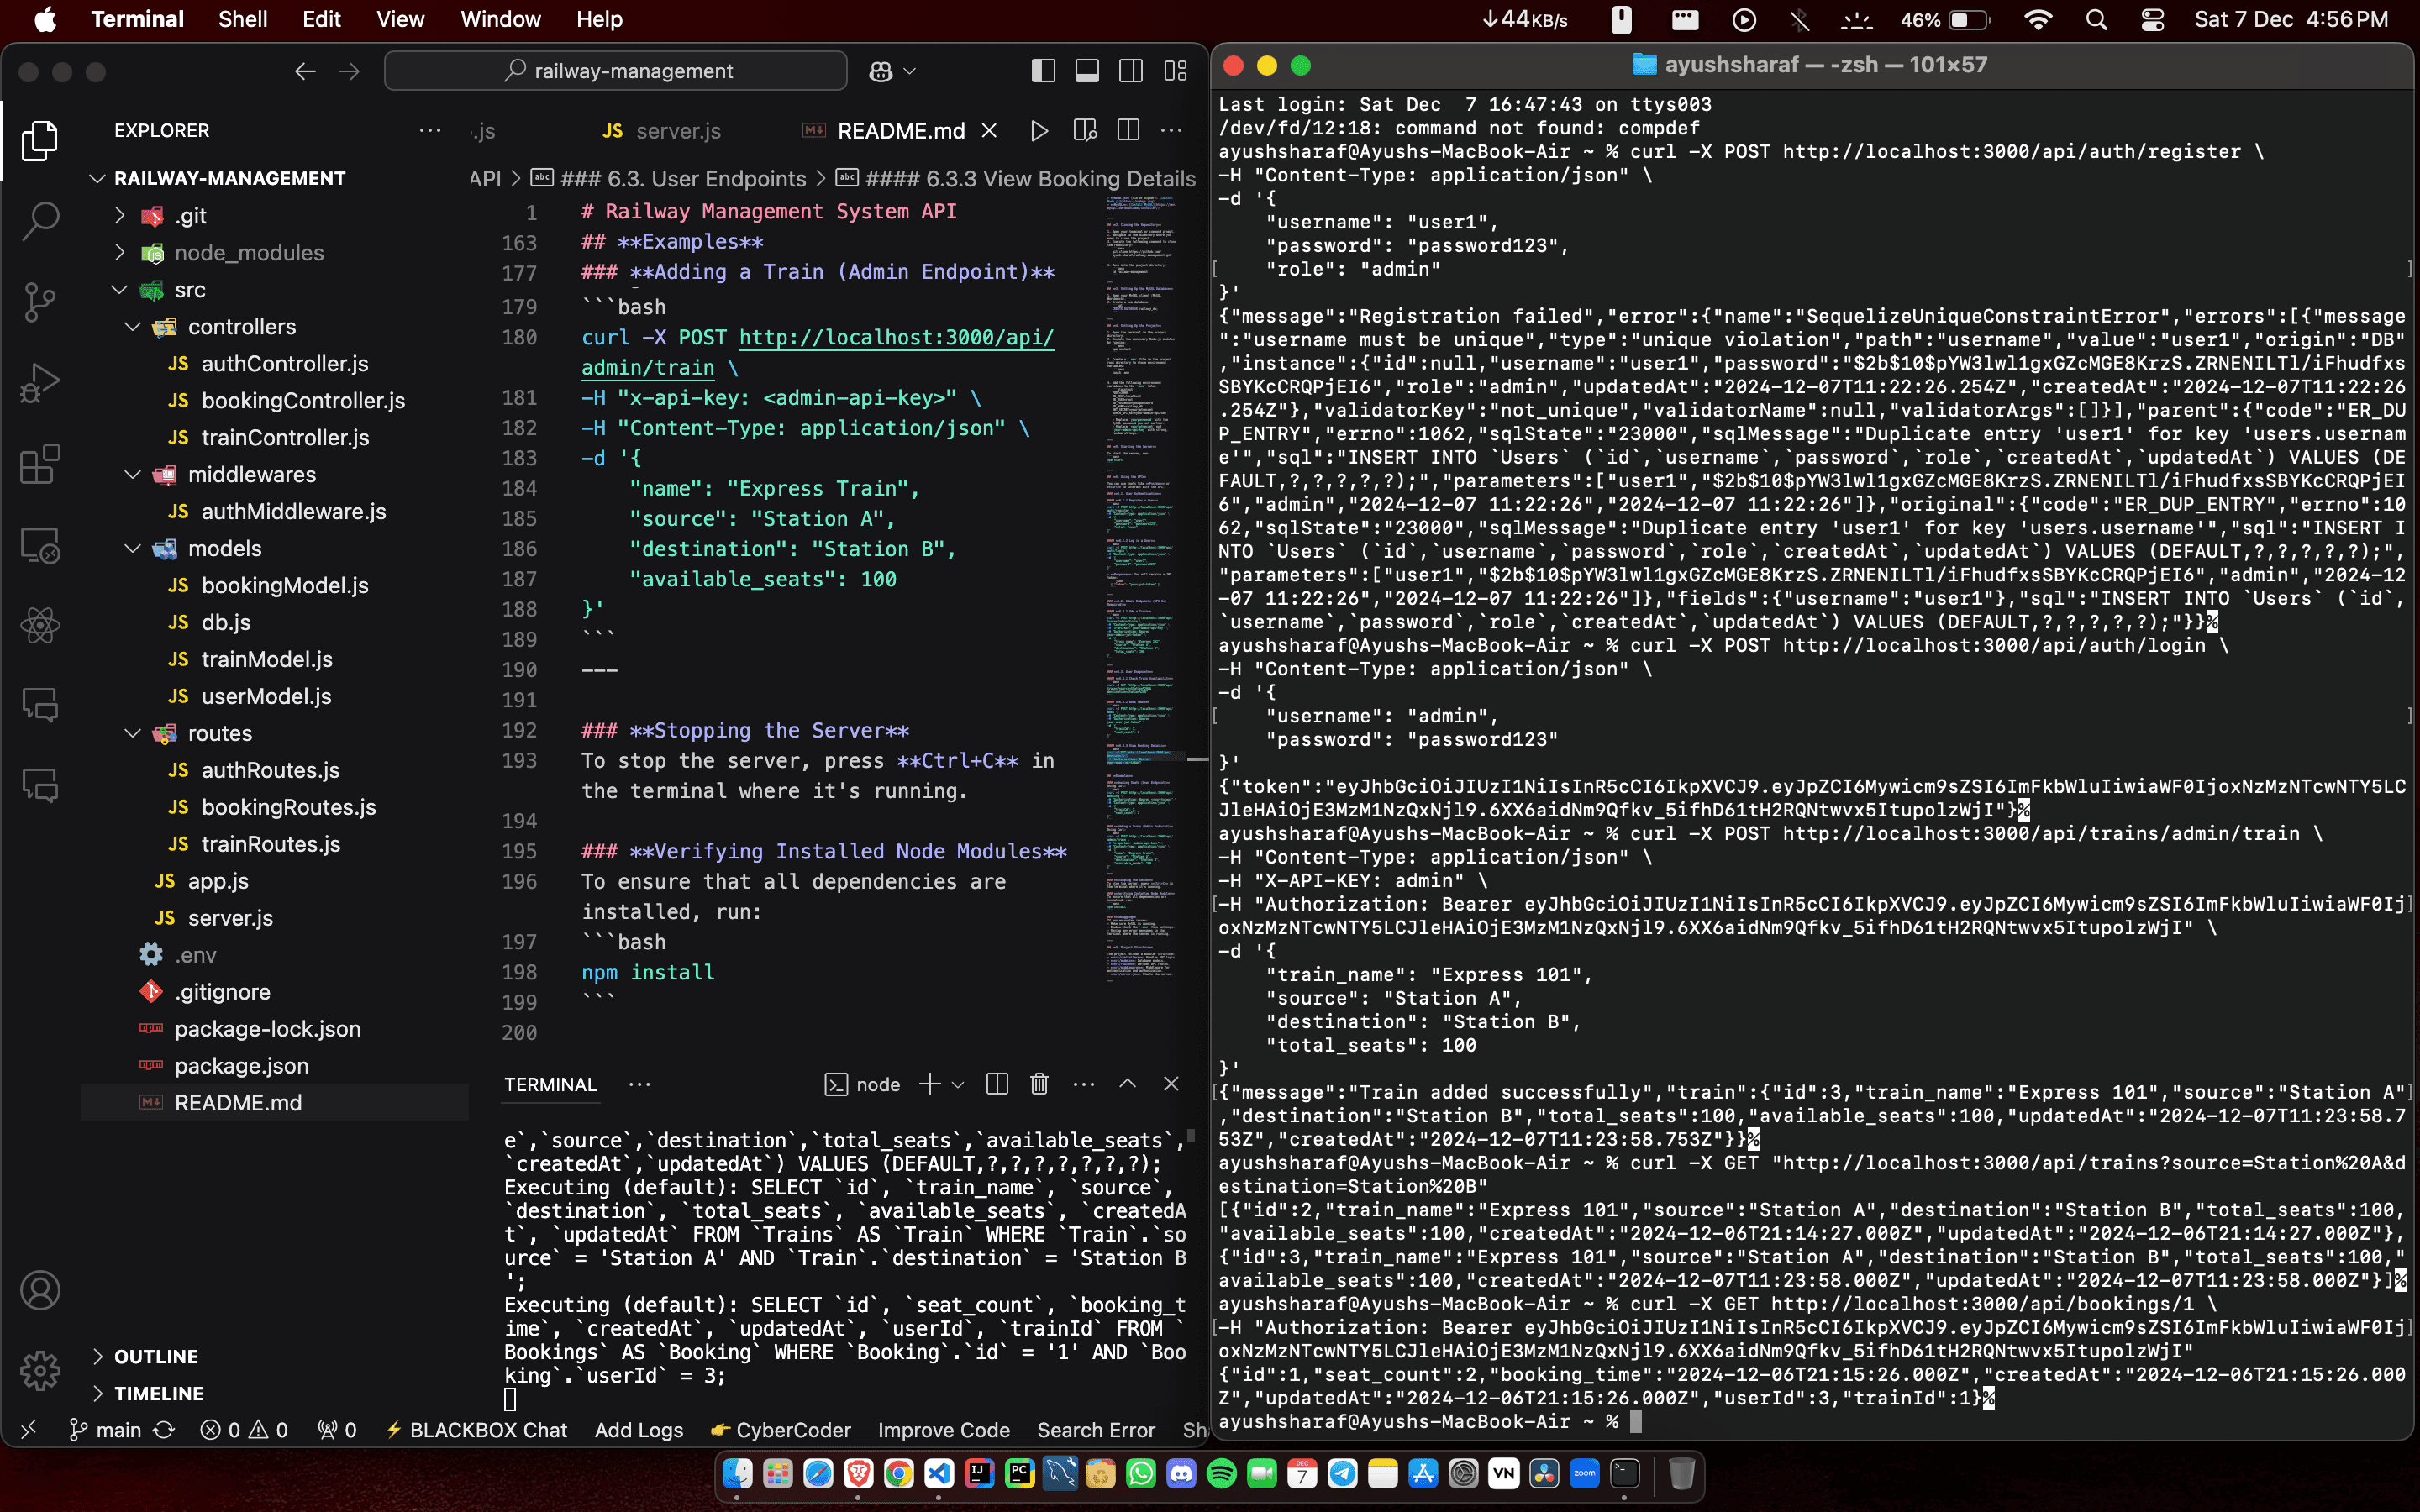Follow the localhost:3000/api link in README
The height and width of the screenshot is (1512, 2420).
pyautogui.click(x=896, y=337)
